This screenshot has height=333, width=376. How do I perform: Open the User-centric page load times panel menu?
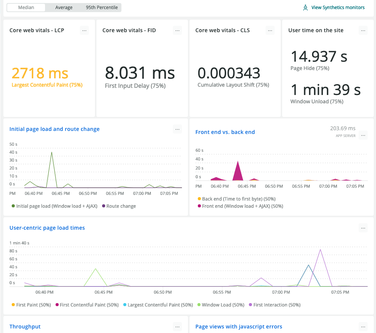click(363, 228)
